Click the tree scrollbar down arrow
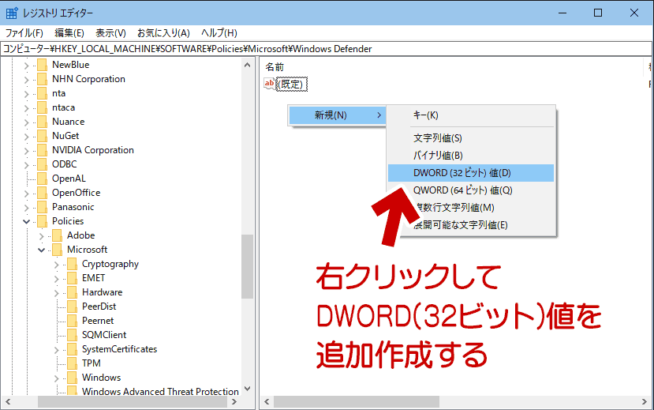Screen dimensions: 654x410 tap(248, 389)
